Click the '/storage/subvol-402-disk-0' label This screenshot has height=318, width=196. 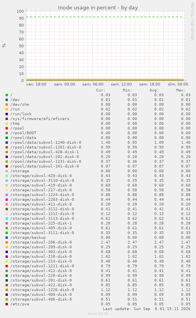41,252
